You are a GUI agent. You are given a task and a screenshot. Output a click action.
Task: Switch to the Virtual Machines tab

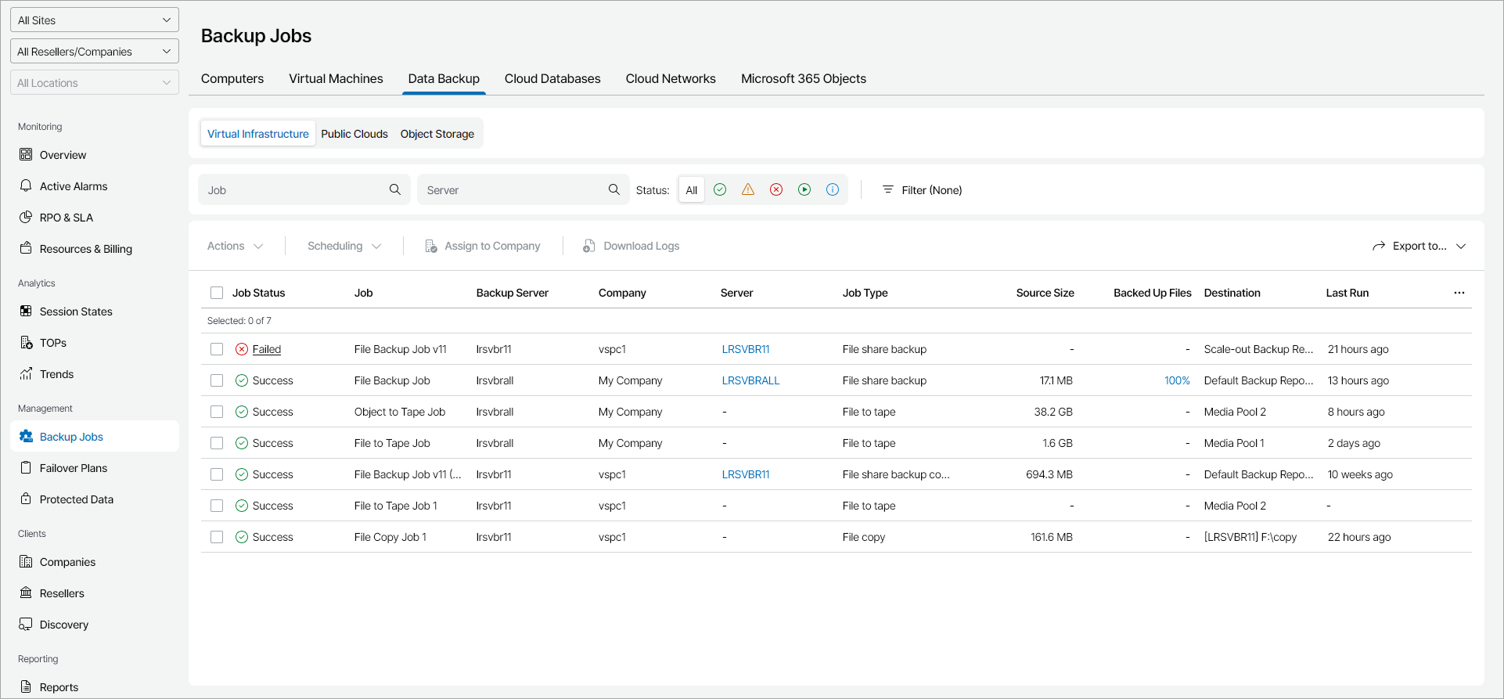(336, 78)
